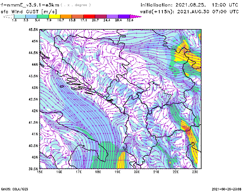This screenshot has height=191, width=248.
Task: Click the 'sfc Wind GUST [m/s]' title
Action: 29,12
